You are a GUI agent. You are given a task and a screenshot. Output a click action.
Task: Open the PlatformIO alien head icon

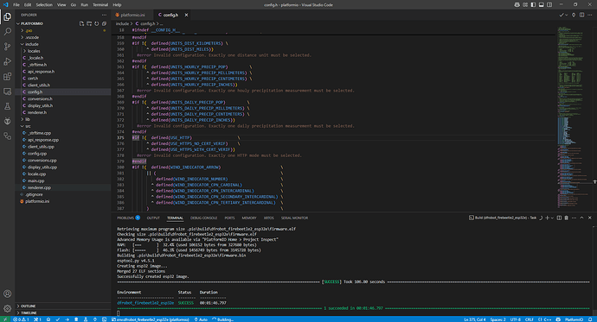coord(7,121)
